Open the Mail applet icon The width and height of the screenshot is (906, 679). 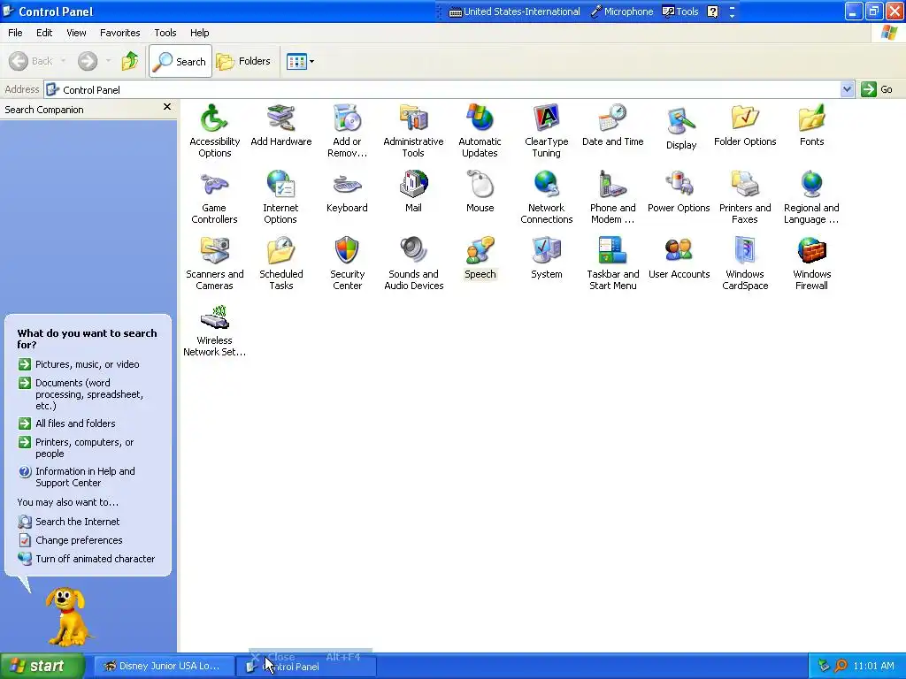tap(413, 191)
